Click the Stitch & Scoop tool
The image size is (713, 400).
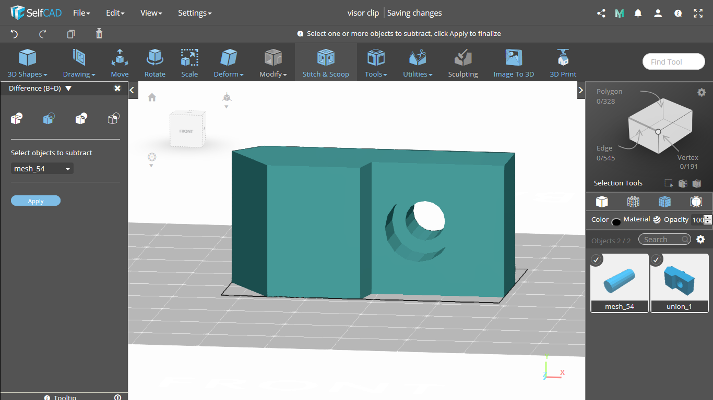point(326,63)
